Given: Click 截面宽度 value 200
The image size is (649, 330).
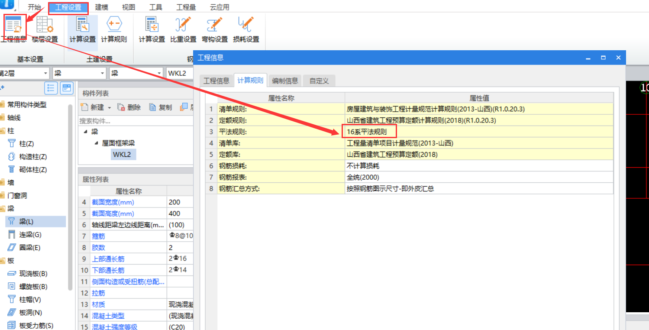Looking at the screenshot, I should [180, 202].
